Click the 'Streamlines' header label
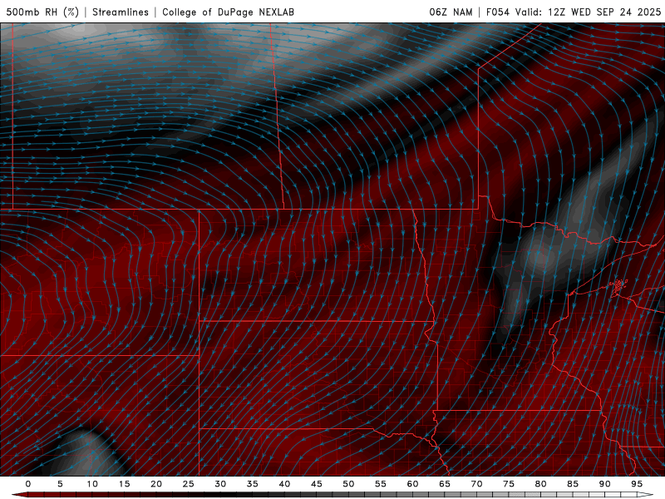Image resolution: width=665 pixels, height=499 pixels. [121, 12]
